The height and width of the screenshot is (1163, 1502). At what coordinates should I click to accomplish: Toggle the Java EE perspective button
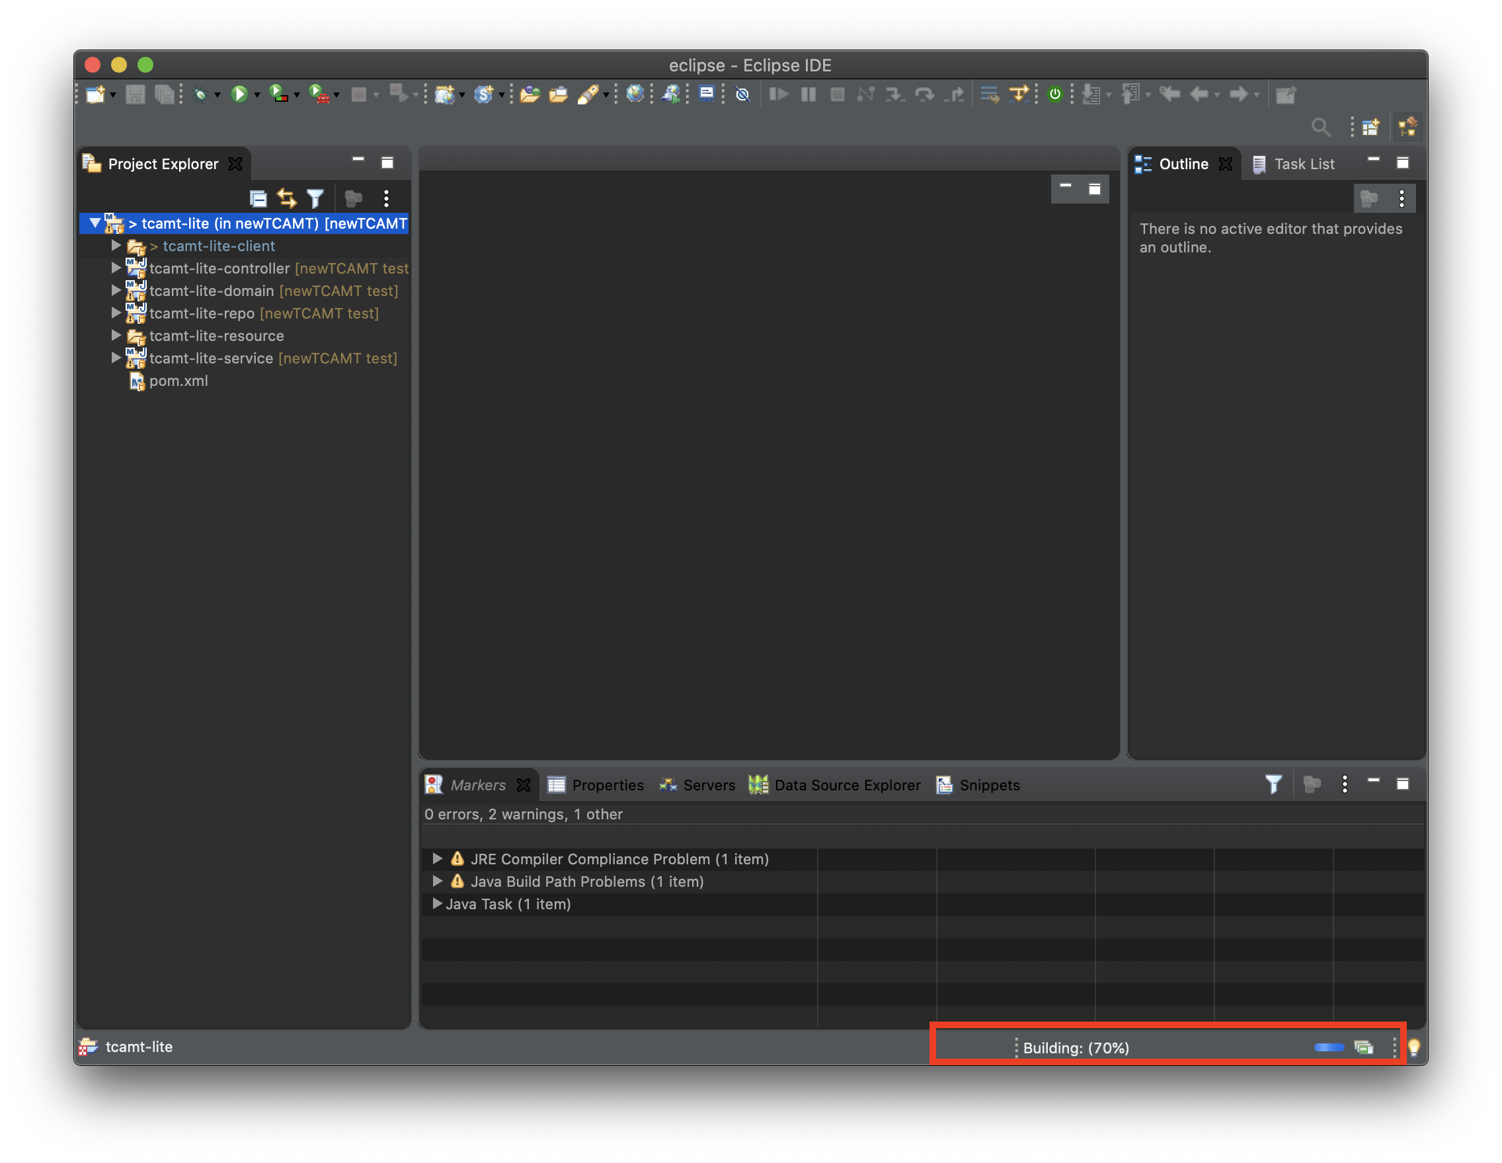pyautogui.click(x=1406, y=127)
